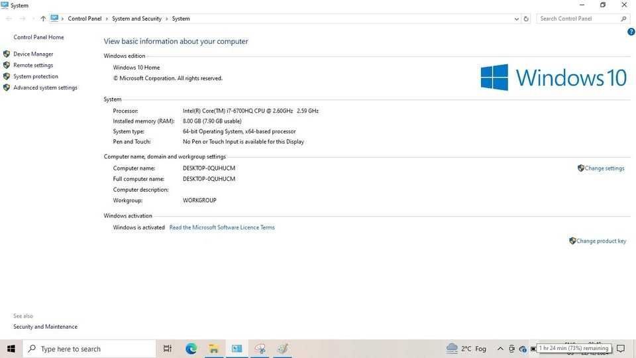Select the 64-bit Operating System text
636x358 pixels.
coord(239,131)
